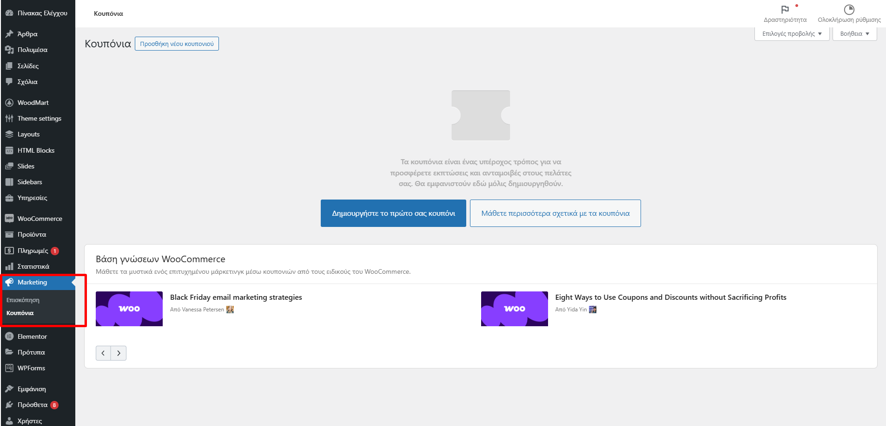Click the dollar icon beside Πληρωμές
886x426 pixels.
(9, 251)
